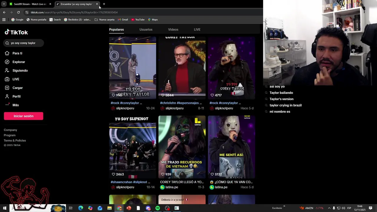This screenshot has height=212, width=377.
Task: Click the search magnifier in TikTok sidebar
Action: (x=7, y=43)
